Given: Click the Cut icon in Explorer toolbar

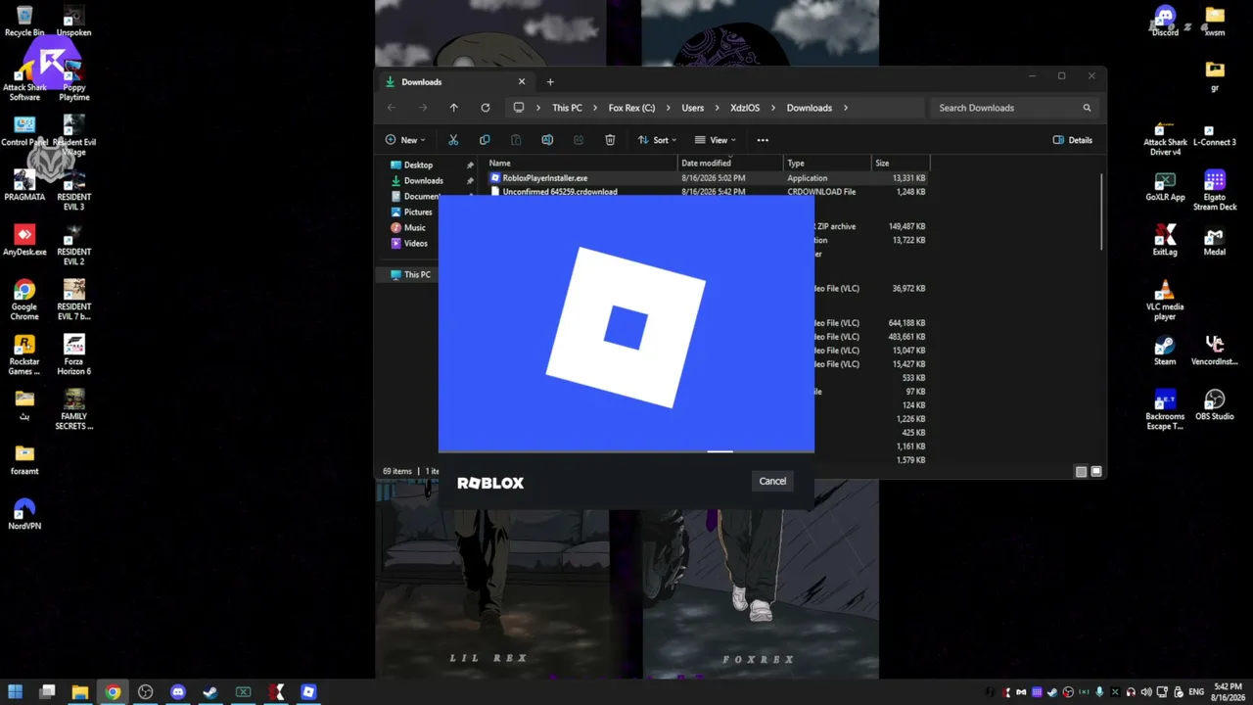Looking at the screenshot, I should tap(453, 140).
